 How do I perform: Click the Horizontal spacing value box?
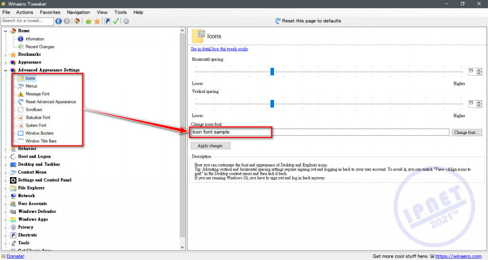click(x=472, y=71)
